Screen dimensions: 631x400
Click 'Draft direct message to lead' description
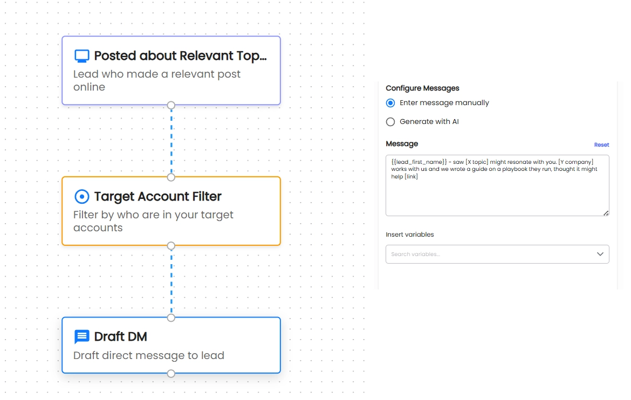[x=148, y=356]
